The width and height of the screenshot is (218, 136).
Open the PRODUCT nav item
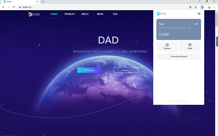[70, 14]
